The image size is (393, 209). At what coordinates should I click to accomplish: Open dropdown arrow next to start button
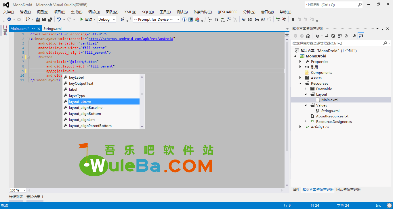tap(95, 20)
